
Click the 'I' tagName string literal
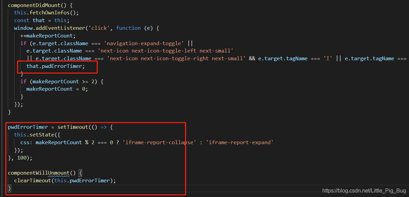[x=328, y=59]
